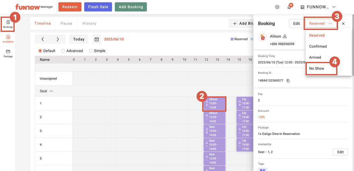The height and width of the screenshot is (171, 354).
Task: Open the Bookings sidebar icon
Action: point(8,24)
